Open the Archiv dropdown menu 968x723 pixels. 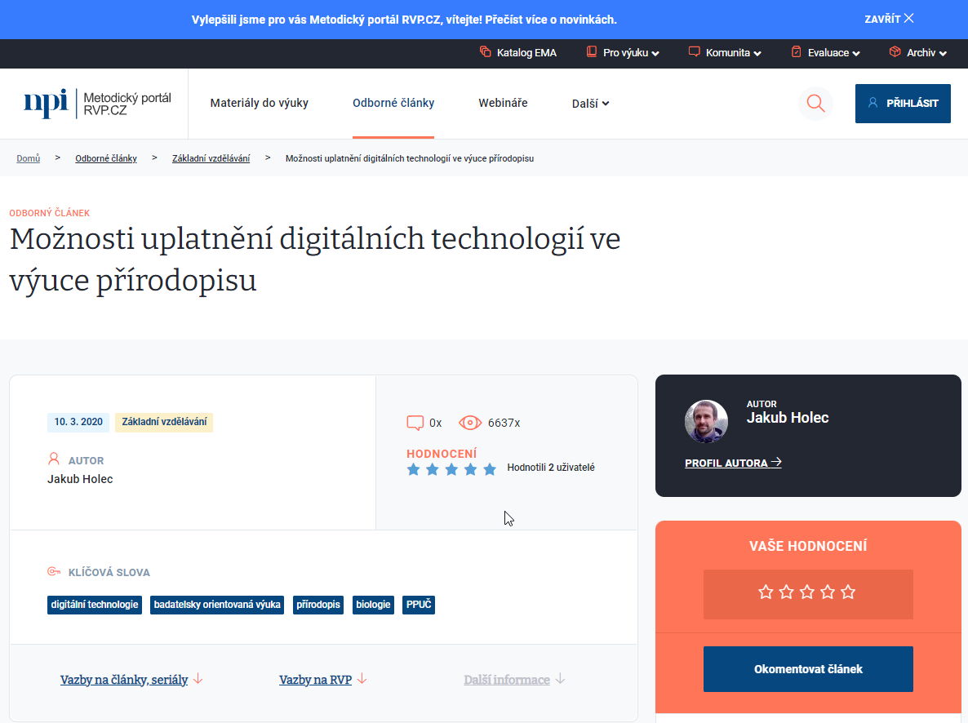tap(918, 52)
